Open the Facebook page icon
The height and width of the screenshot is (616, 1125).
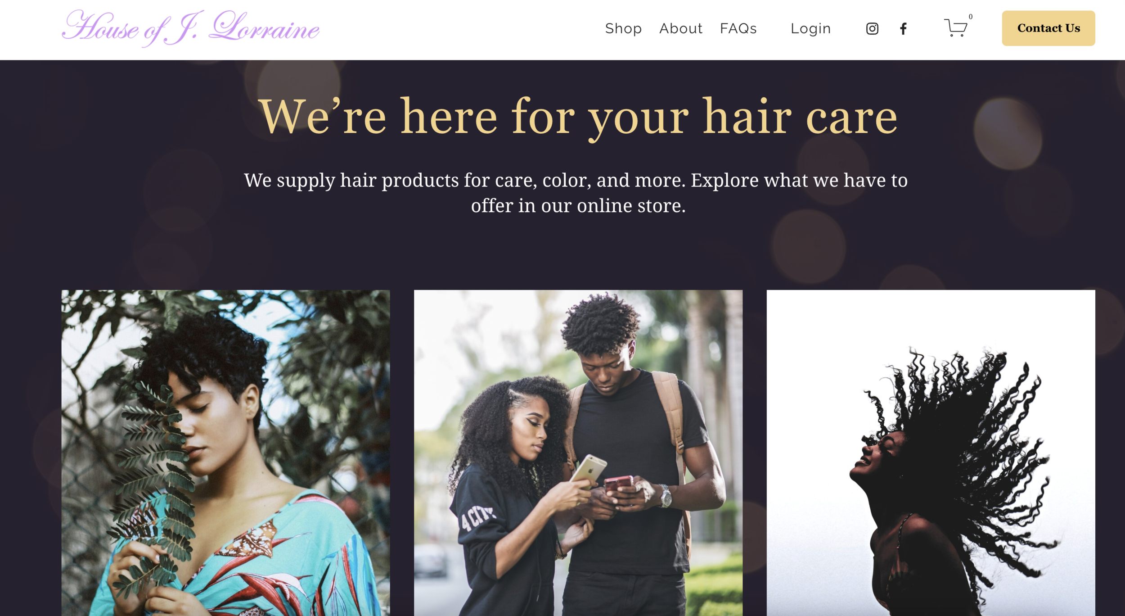point(903,29)
